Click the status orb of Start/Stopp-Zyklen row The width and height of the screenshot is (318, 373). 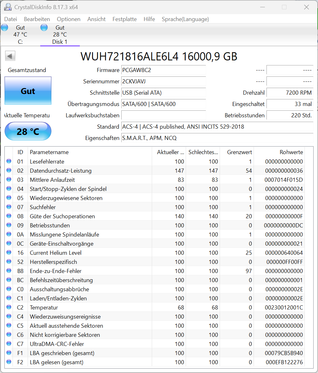click(x=9, y=188)
